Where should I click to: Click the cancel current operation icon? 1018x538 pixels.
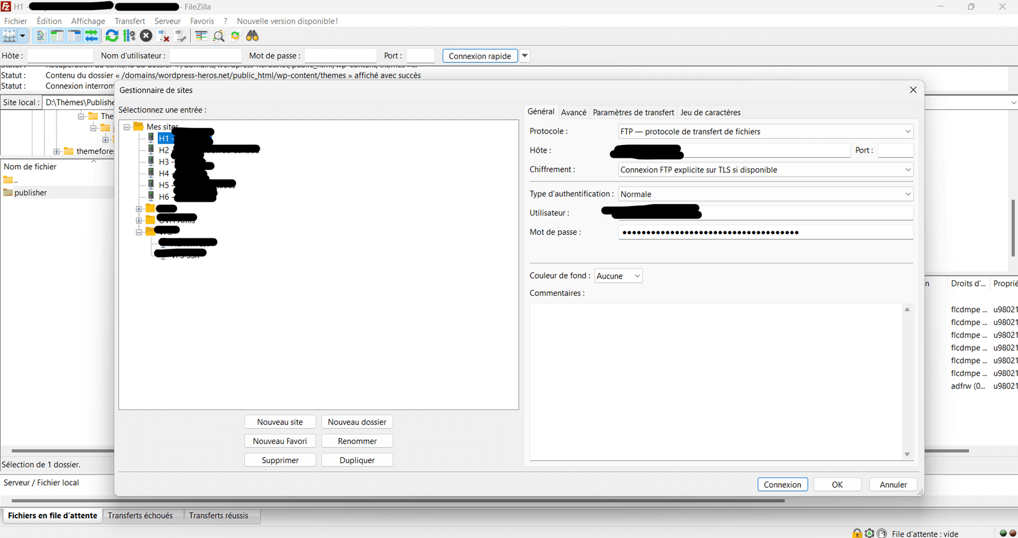point(146,36)
